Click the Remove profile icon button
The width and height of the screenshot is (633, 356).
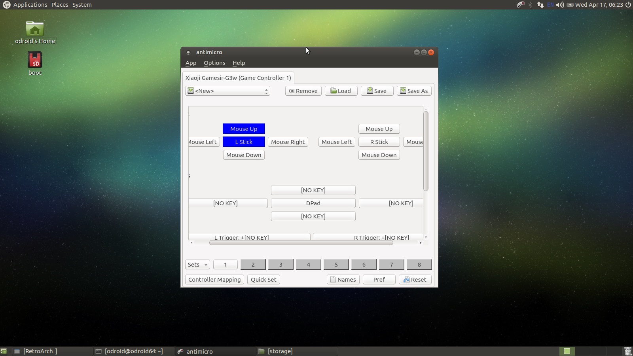click(292, 91)
